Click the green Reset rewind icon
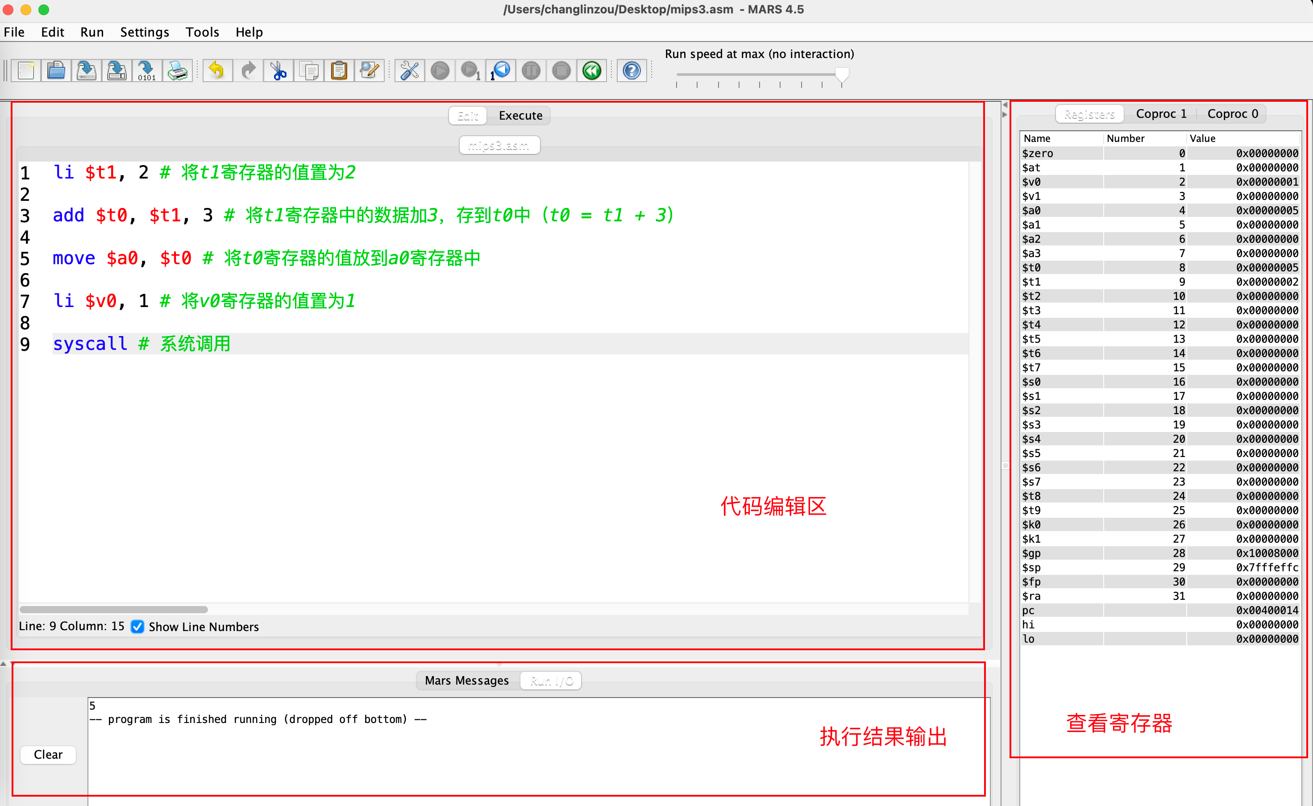The width and height of the screenshot is (1313, 806). click(592, 71)
